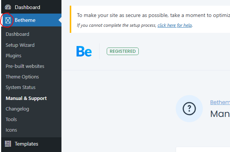Click the Dashboard gauge icon
This screenshot has height=152, width=230.
[x=8, y=7]
